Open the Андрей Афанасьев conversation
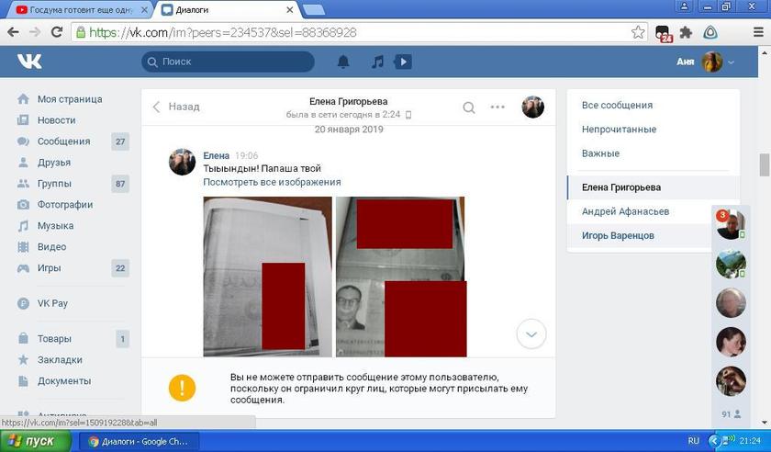771x452 pixels. pos(625,211)
